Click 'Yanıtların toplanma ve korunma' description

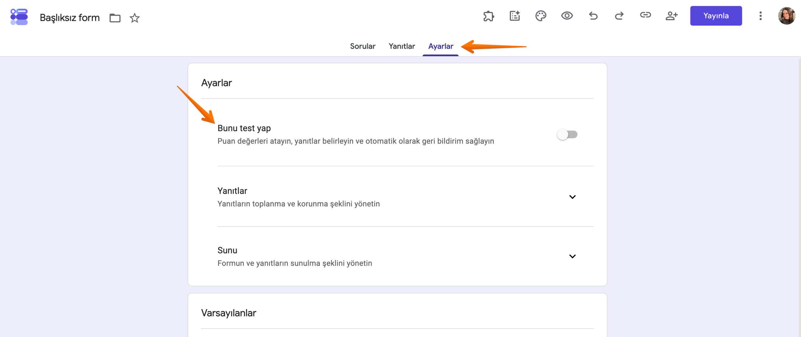298,204
